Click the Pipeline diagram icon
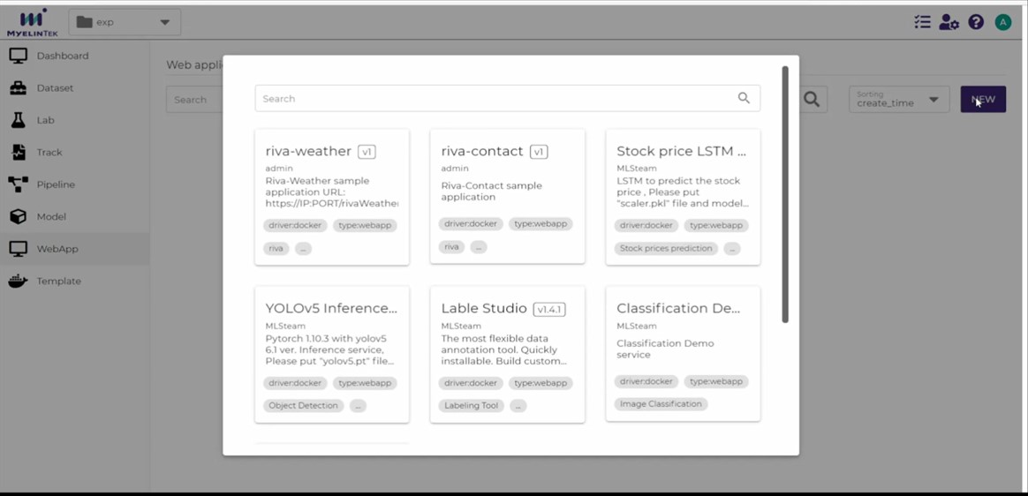Screen dimensions: 1028x496 click(19, 184)
